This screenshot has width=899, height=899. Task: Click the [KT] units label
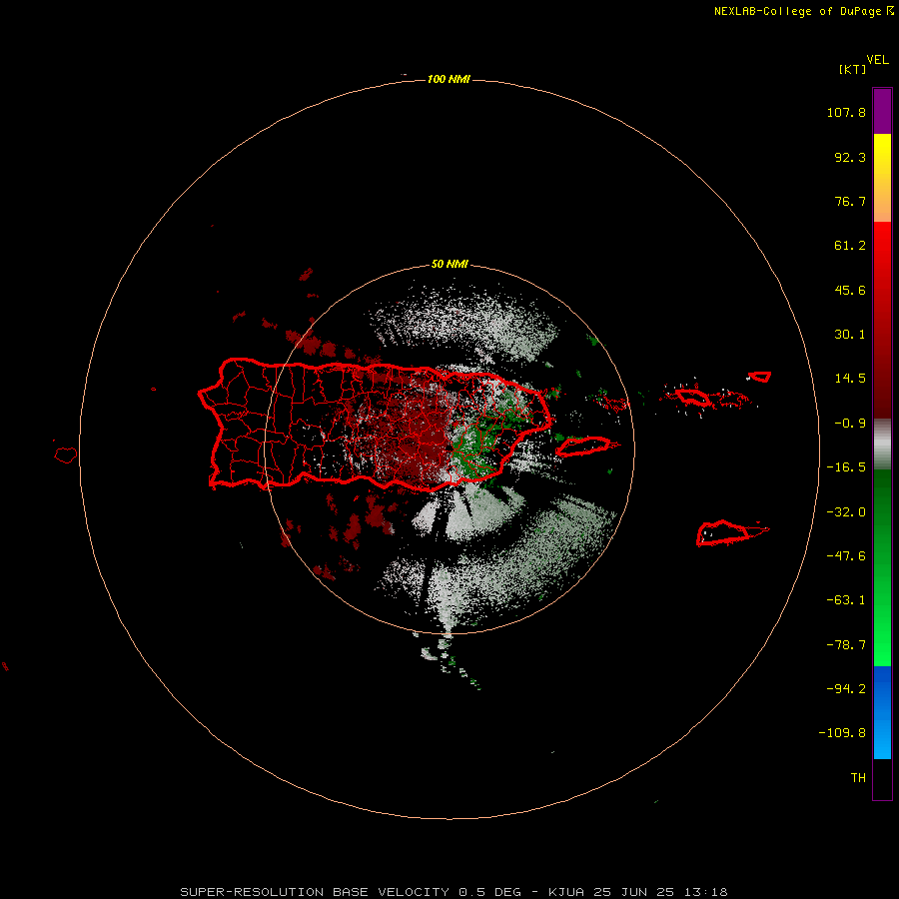tap(852, 69)
